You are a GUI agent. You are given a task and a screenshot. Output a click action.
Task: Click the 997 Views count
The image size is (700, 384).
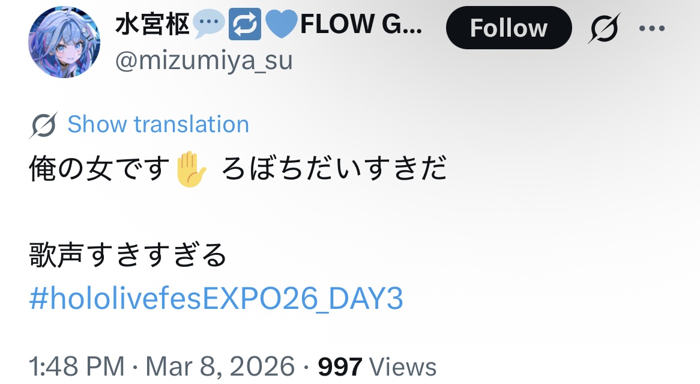(377, 367)
